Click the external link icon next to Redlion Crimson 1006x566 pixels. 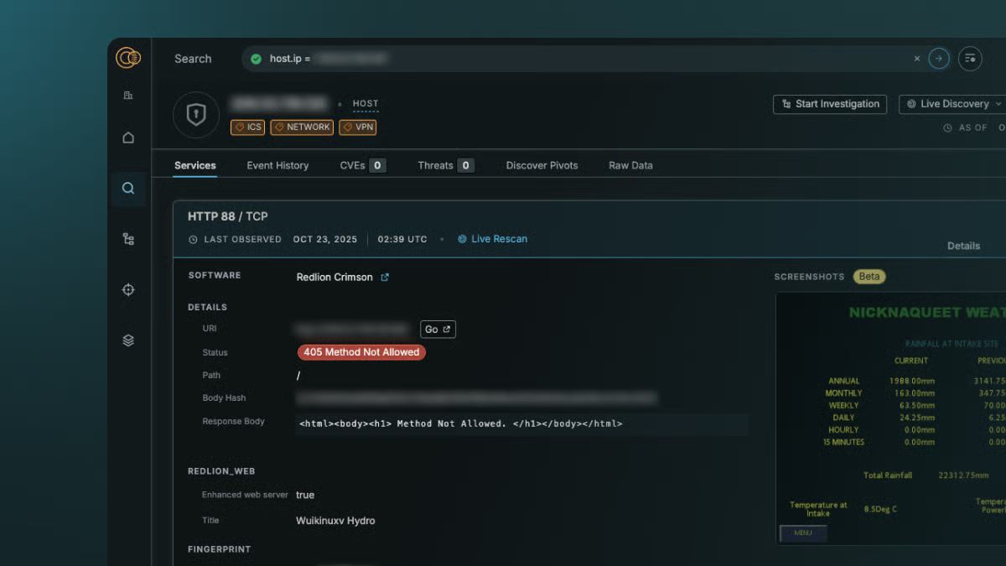(x=385, y=277)
